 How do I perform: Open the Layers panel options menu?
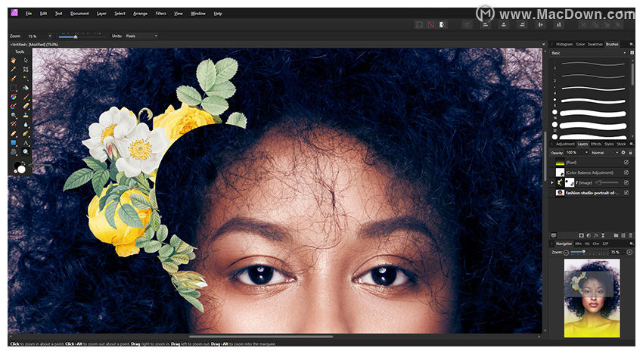tap(632, 144)
